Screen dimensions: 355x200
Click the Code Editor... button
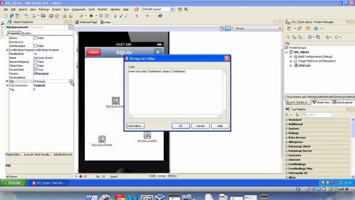coord(135,126)
